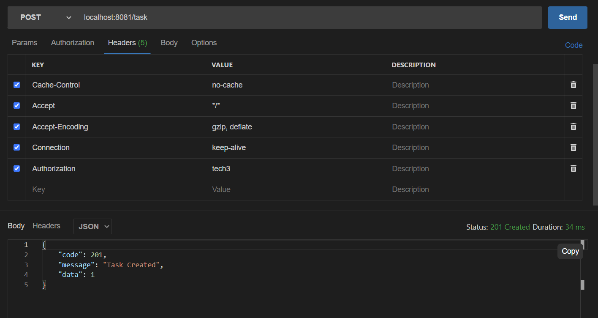Copy the response body
598x318 pixels.
point(570,251)
